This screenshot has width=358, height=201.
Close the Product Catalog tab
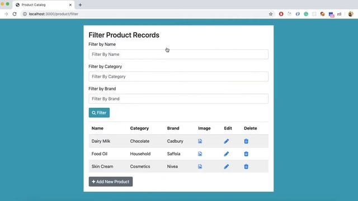coord(70,5)
